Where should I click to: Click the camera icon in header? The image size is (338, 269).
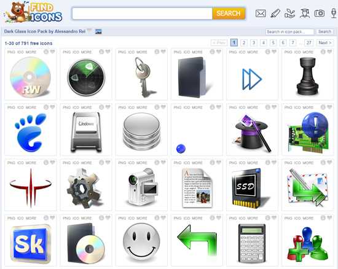(319, 14)
